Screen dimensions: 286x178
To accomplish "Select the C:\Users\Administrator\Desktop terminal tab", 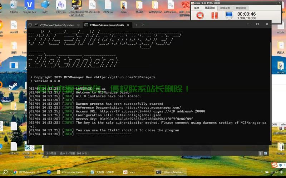I will (x=107, y=25).
